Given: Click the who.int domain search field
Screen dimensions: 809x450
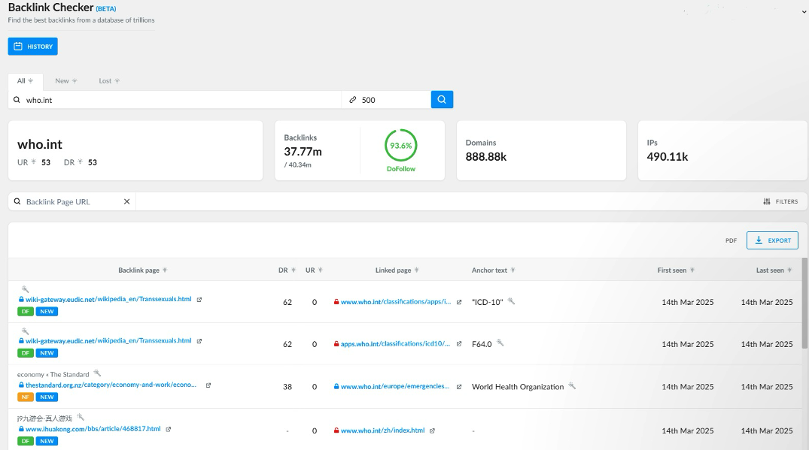Looking at the screenshot, I should [x=175, y=100].
